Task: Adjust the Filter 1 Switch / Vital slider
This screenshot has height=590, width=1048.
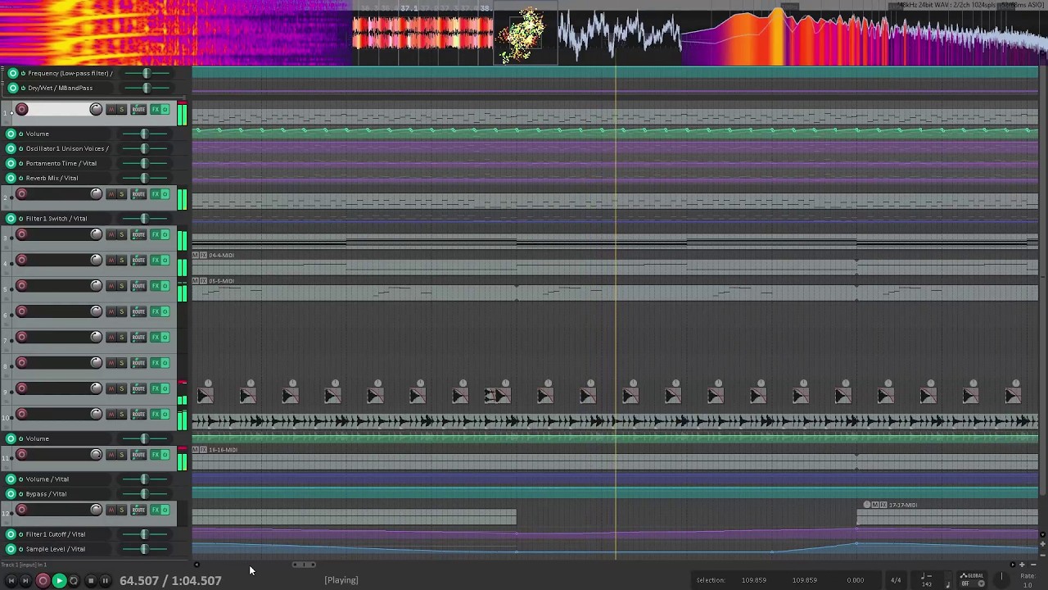Action: tap(145, 218)
